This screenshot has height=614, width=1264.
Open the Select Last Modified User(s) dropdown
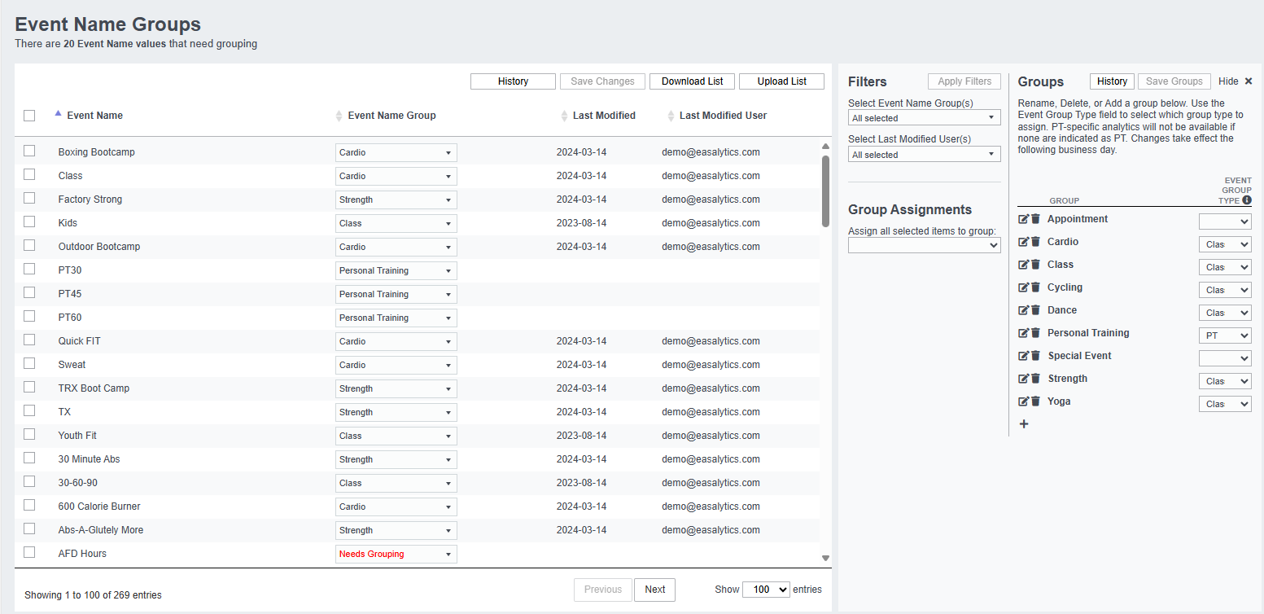tap(924, 154)
